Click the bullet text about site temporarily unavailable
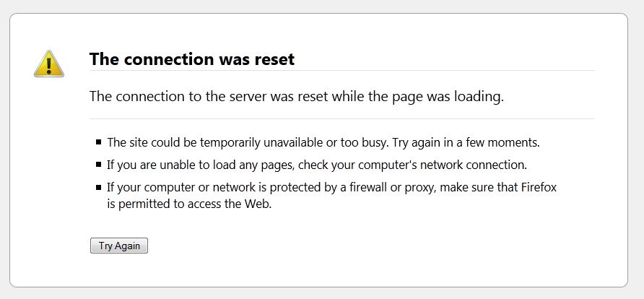Image resolution: width=644 pixels, height=299 pixels. [x=323, y=142]
